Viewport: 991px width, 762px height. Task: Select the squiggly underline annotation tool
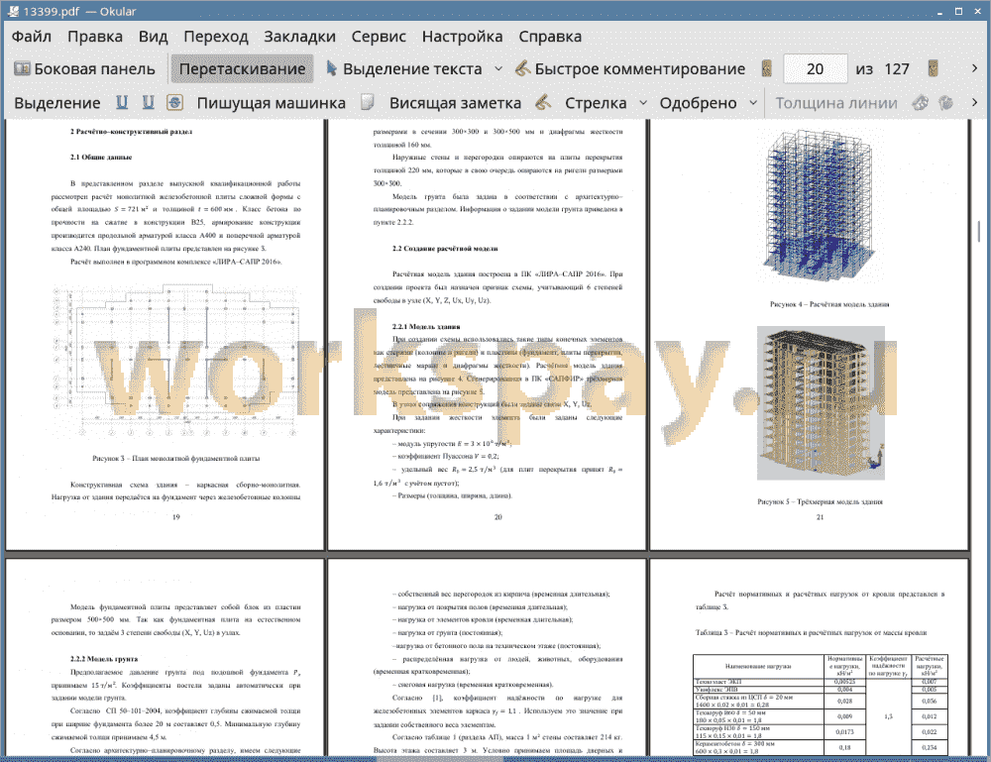148,102
